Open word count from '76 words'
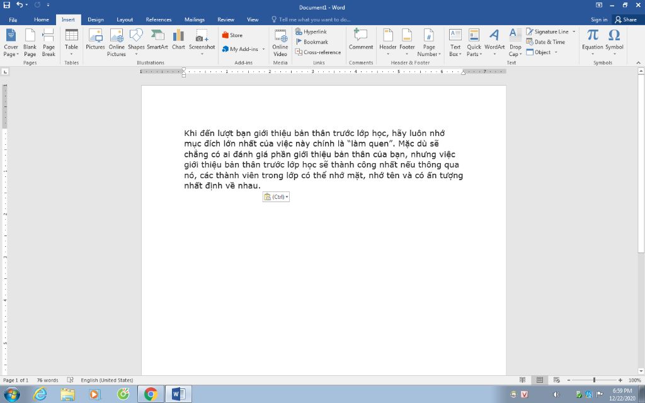 pyautogui.click(x=47, y=380)
